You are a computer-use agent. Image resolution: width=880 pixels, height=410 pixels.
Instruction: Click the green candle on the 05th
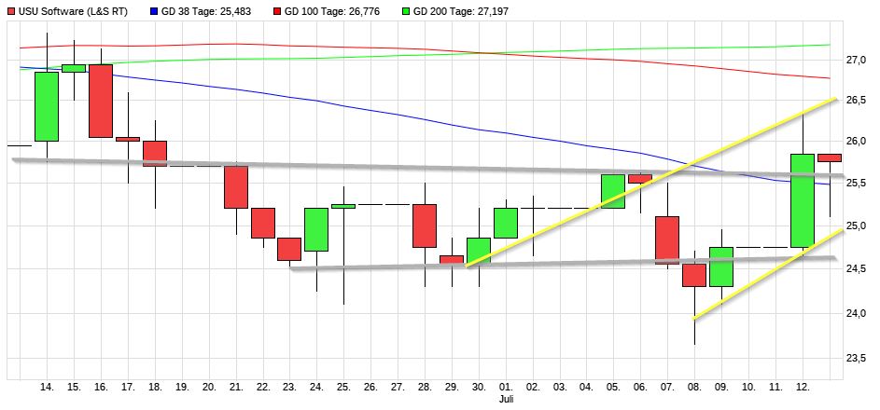click(613, 191)
